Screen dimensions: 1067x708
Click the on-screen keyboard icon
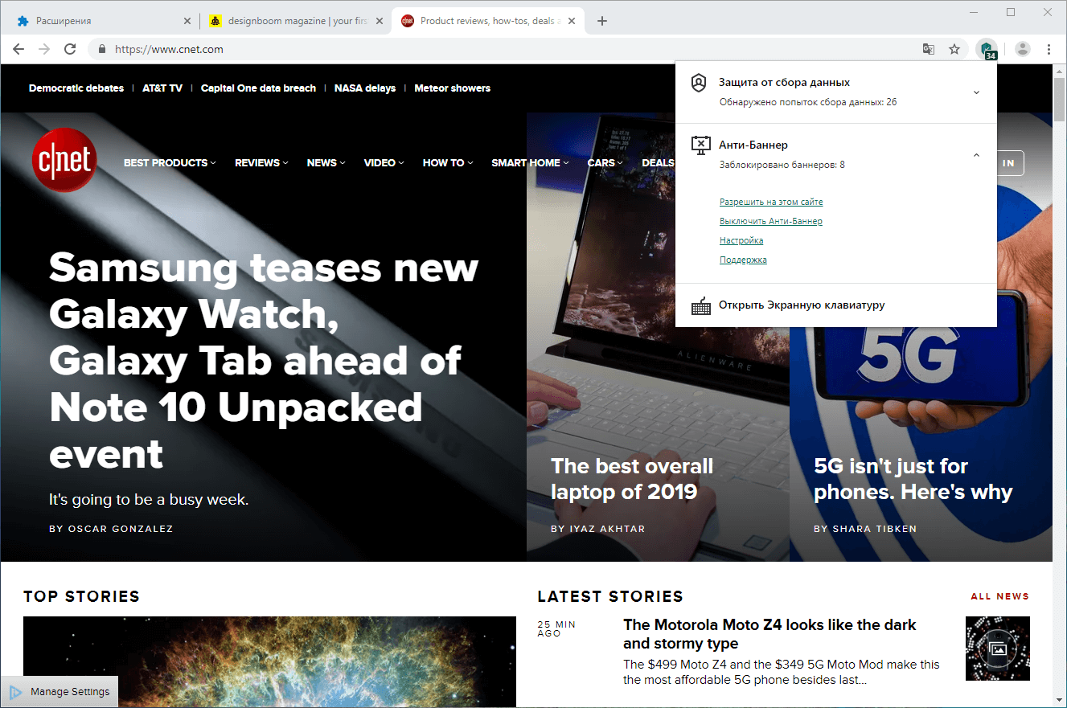point(700,305)
